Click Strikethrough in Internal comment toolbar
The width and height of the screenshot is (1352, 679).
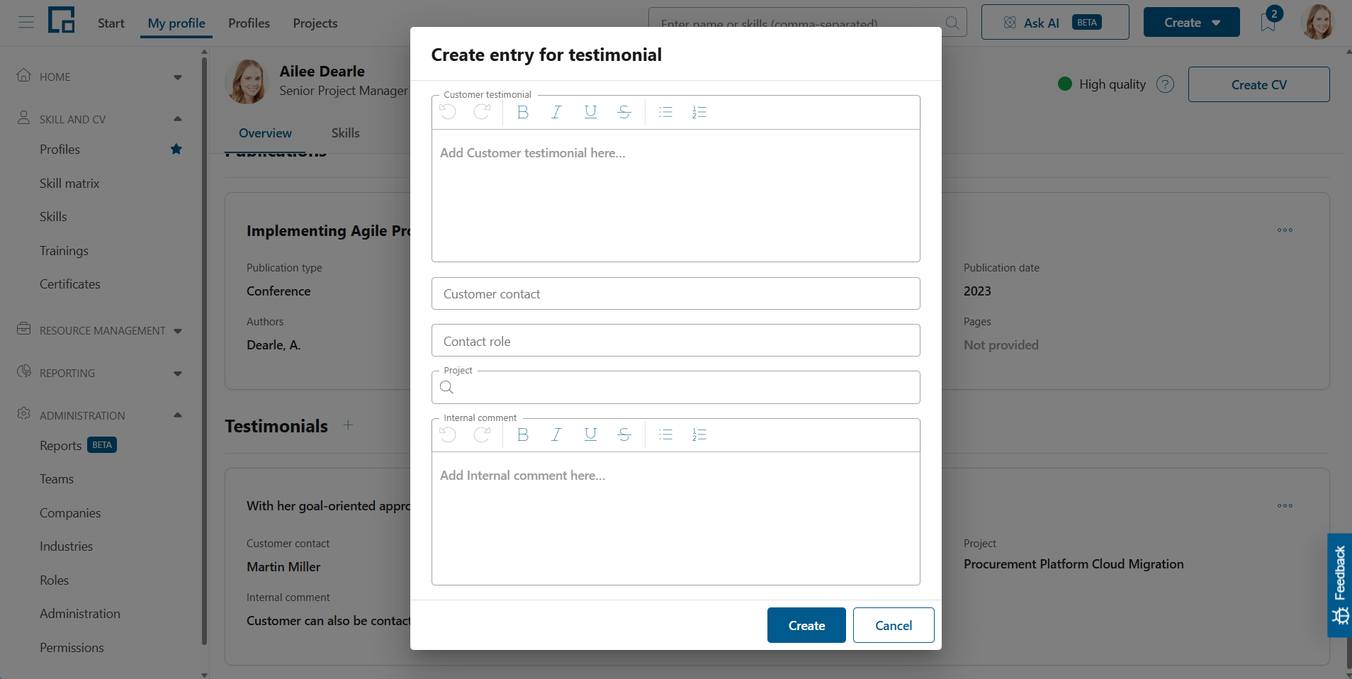click(624, 434)
